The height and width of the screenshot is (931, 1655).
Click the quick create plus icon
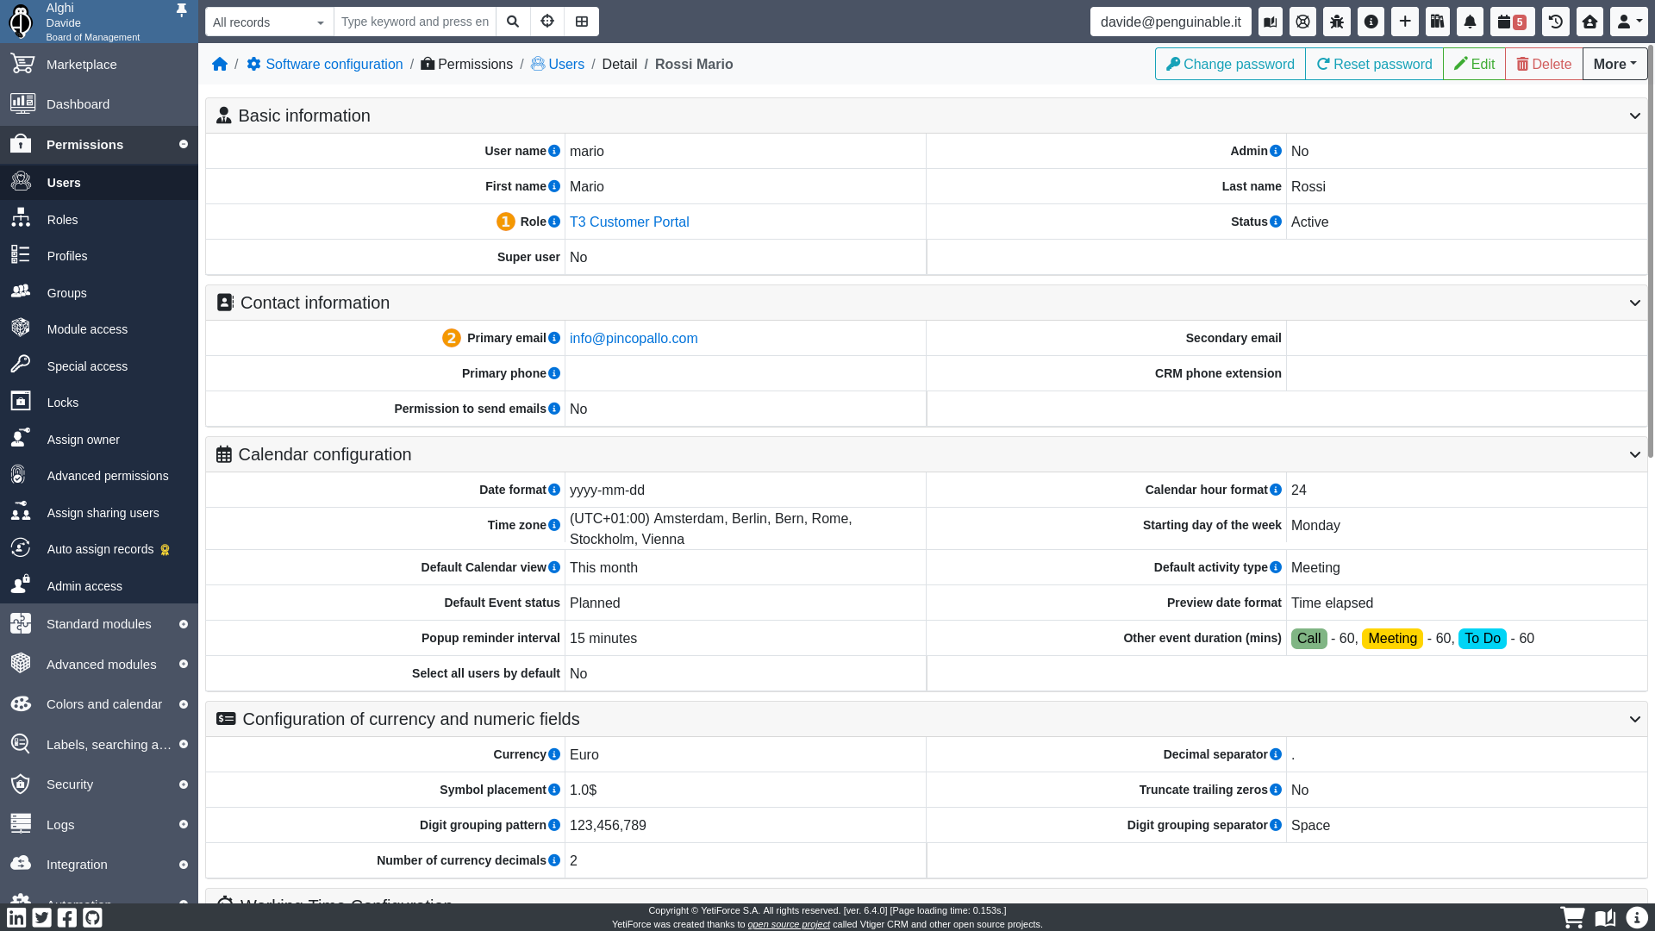(x=1405, y=22)
